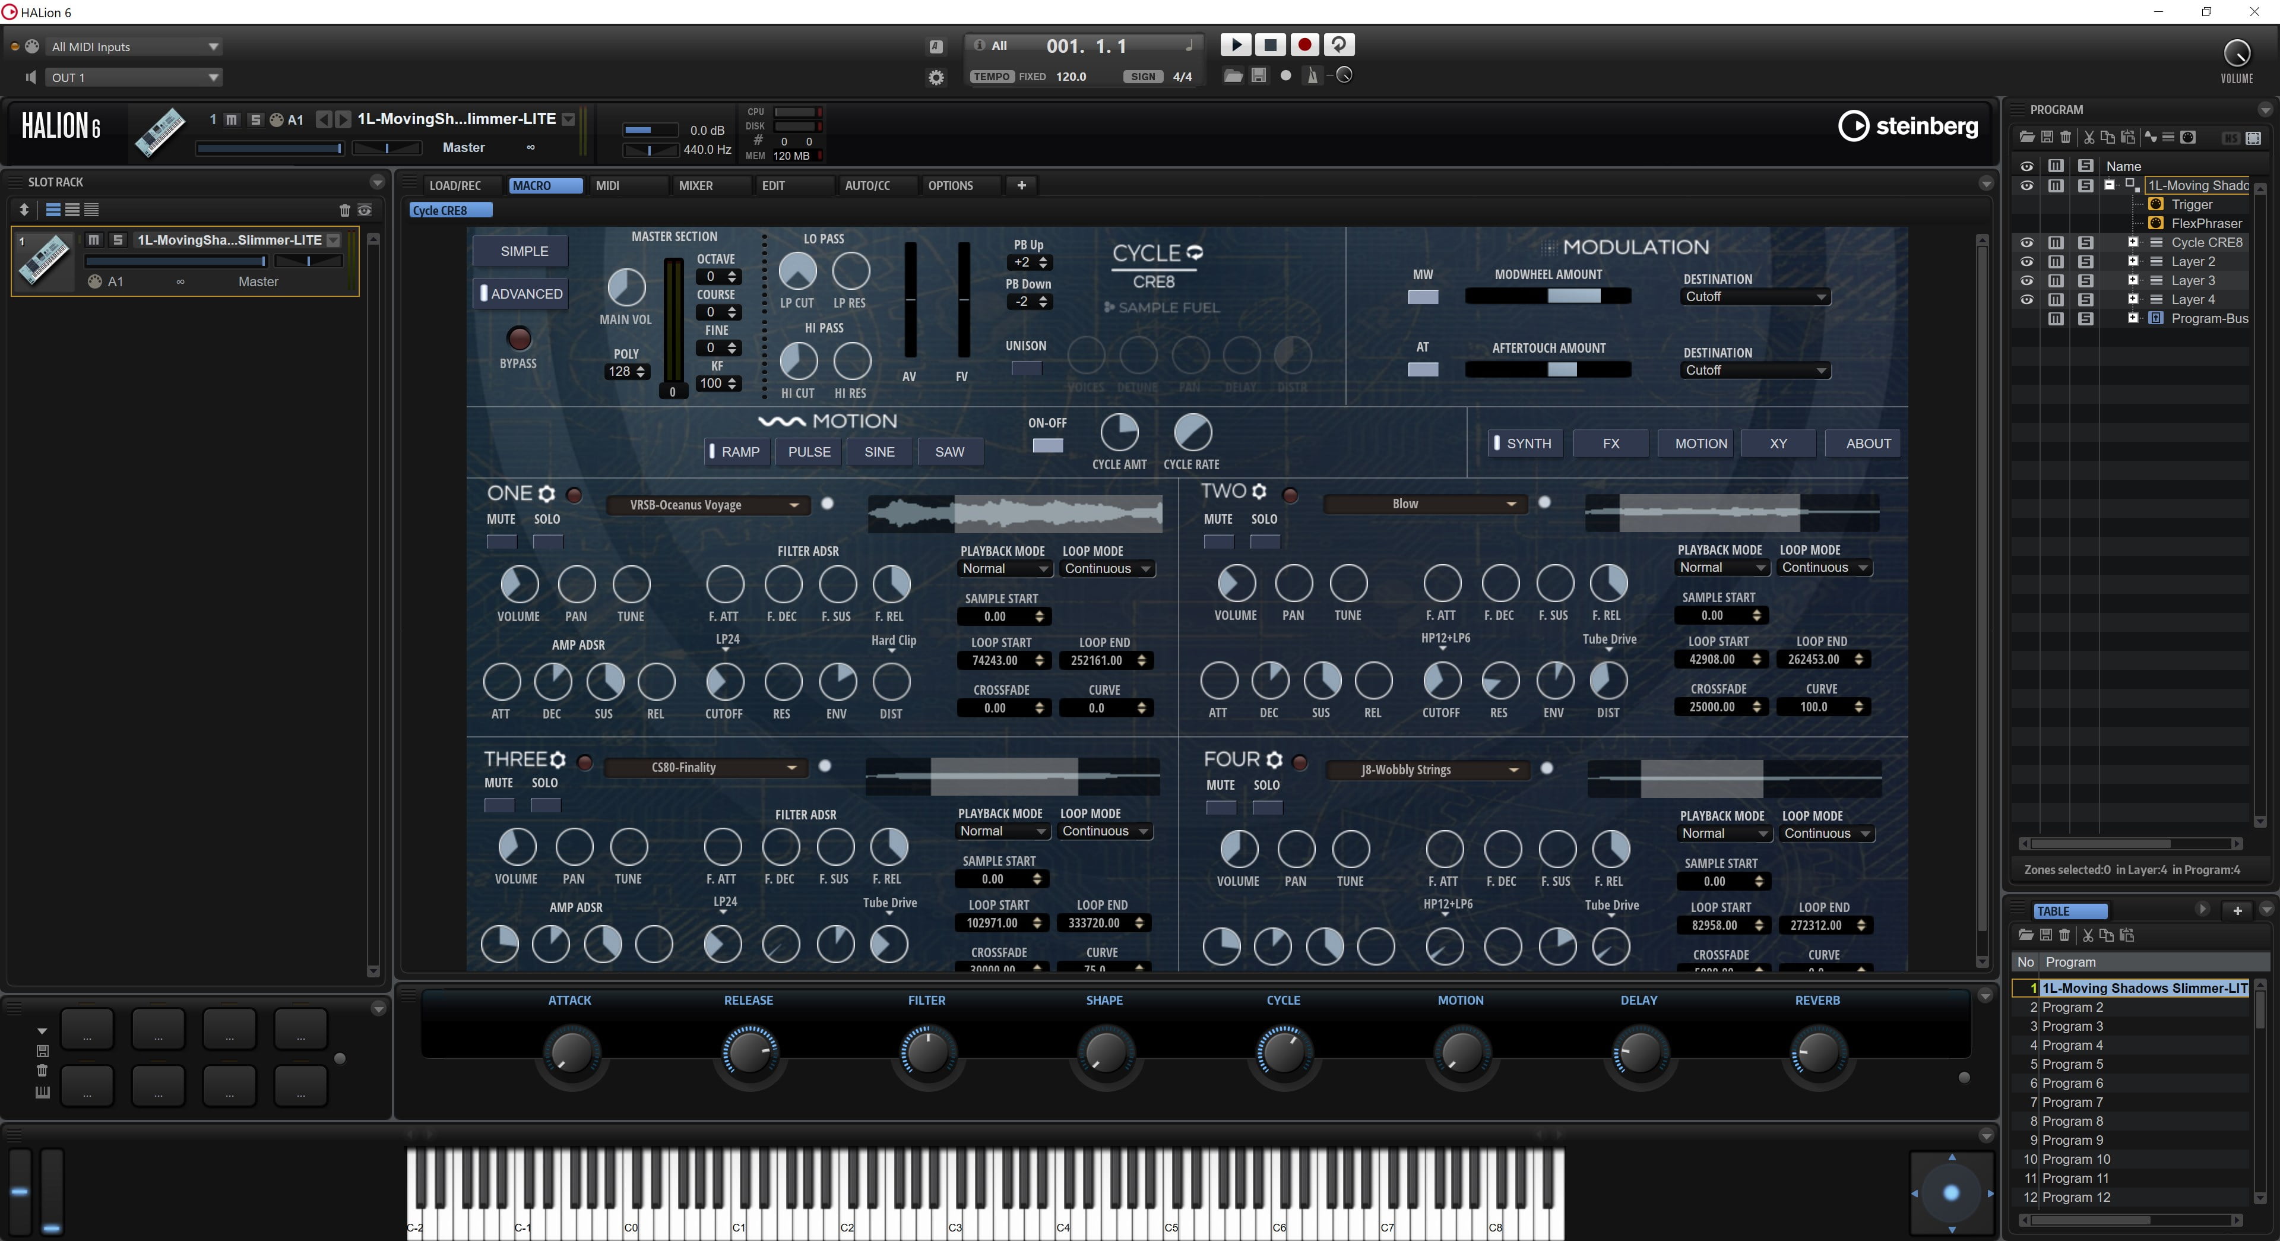The height and width of the screenshot is (1241, 2280).
Task: Click the Record transport button
Action: click(x=1304, y=45)
